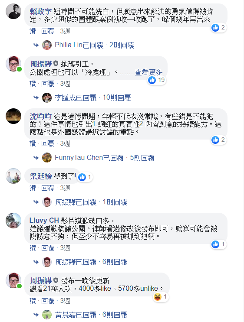Click 查看更多 to read the full comment
244x322 pixels.
click(x=148, y=72)
